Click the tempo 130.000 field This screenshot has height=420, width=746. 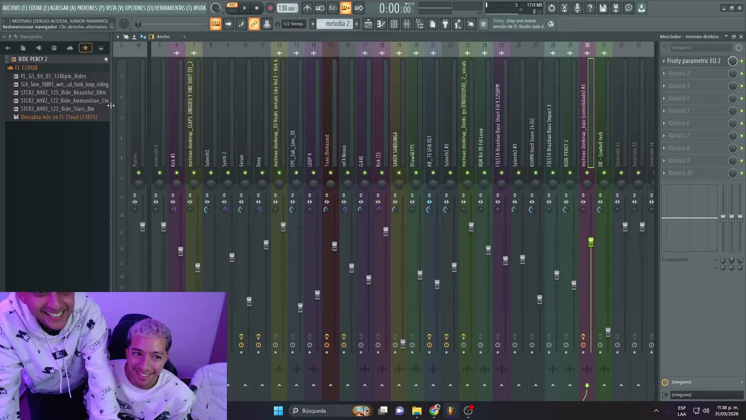(287, 8)
